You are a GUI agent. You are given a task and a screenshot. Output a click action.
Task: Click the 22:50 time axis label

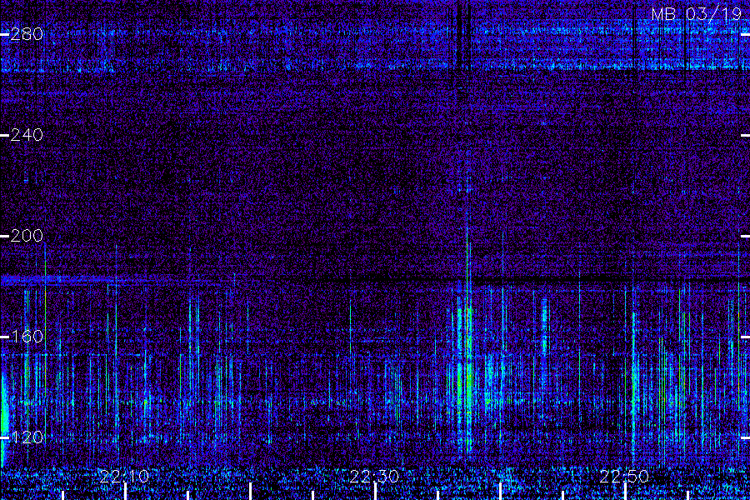pyautogui.click(x=624, y=476)
